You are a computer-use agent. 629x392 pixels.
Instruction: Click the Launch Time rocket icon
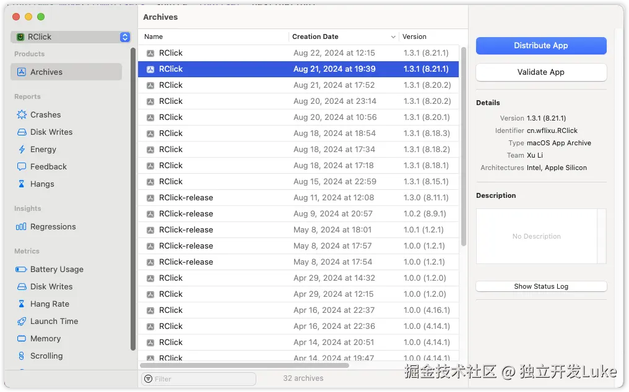21,321
